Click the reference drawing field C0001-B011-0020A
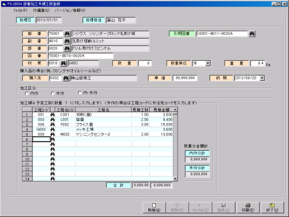 (x=222, y=34)
